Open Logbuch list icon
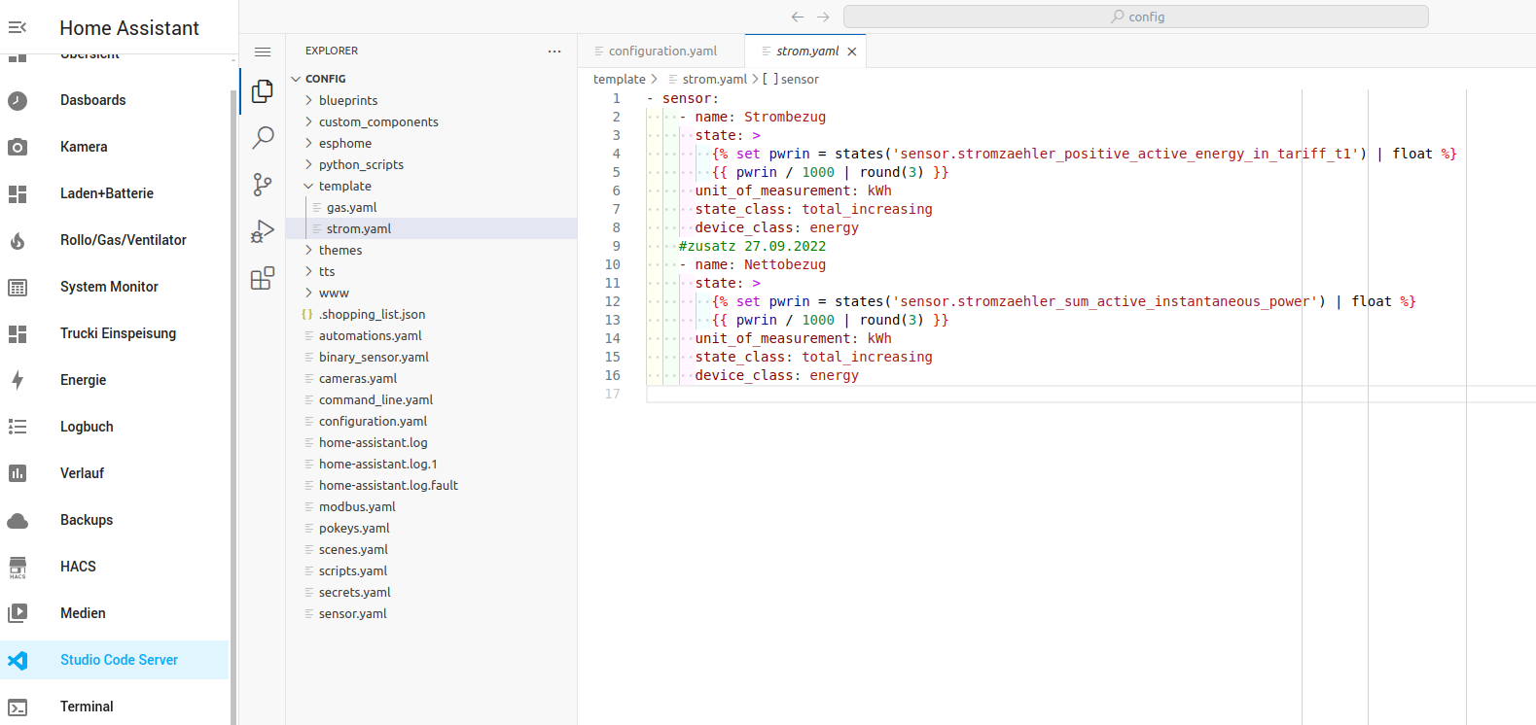The width and height of the screenshot is (1536, 725). pyautogui.click(x=18, y=427)
